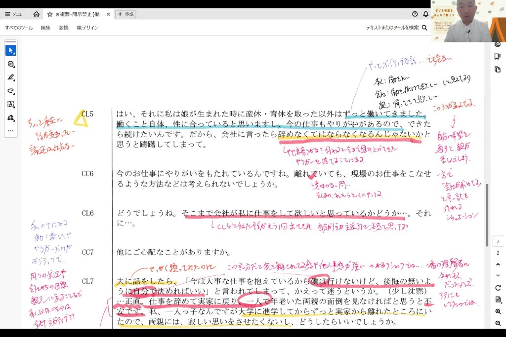This screenshot has width=506, height=337.
Task: Open the すべてのツール tab
Action: (x=19, y=28)
